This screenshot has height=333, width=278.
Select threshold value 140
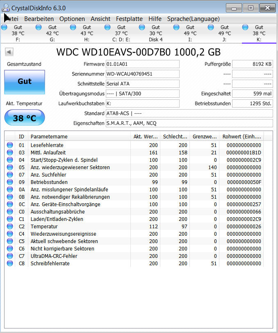(212, 168)
